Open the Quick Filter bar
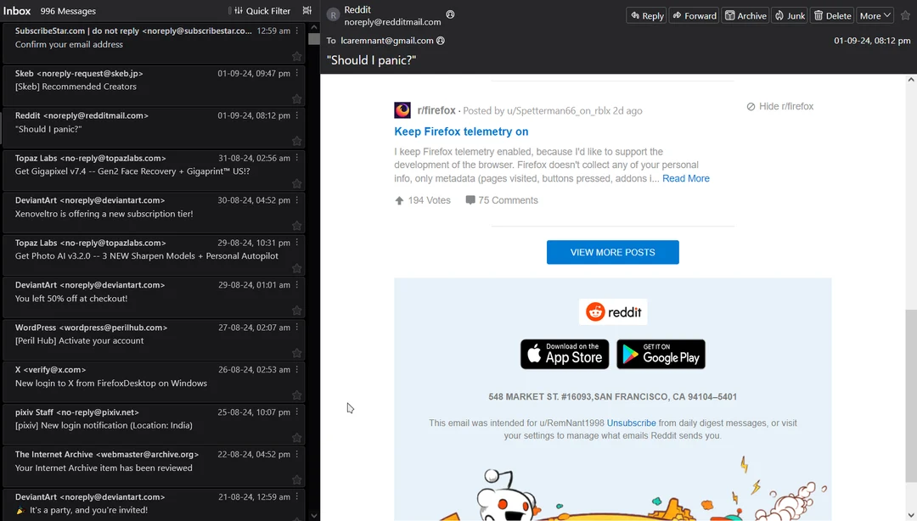Viewport: 917px width, 521px height. [x=262, y=10]
